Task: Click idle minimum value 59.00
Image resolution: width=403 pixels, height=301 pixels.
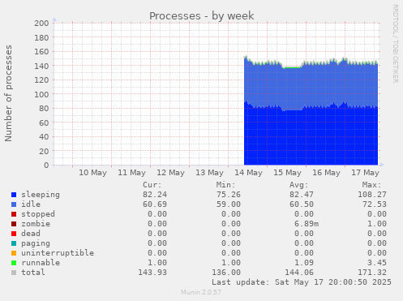Action: pos(229,204)
